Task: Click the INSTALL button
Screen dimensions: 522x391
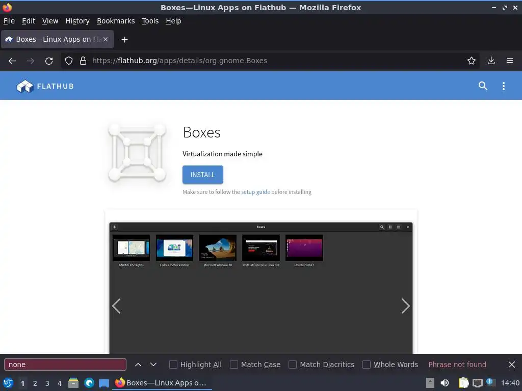Action: coord(203,175)
